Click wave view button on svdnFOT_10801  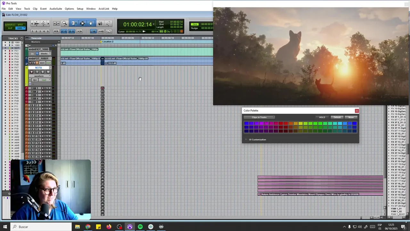pyautogui.click(x=42, y=63)
